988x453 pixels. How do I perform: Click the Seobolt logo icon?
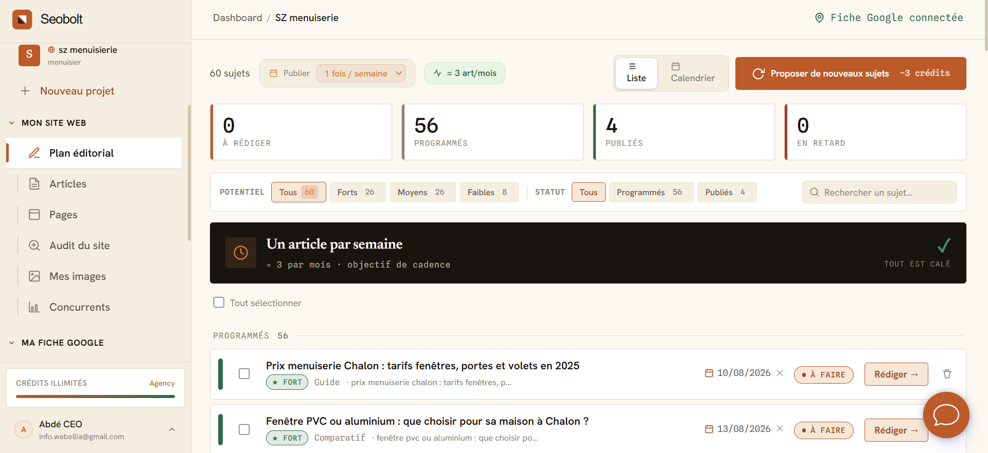click(x=22, y=20)
